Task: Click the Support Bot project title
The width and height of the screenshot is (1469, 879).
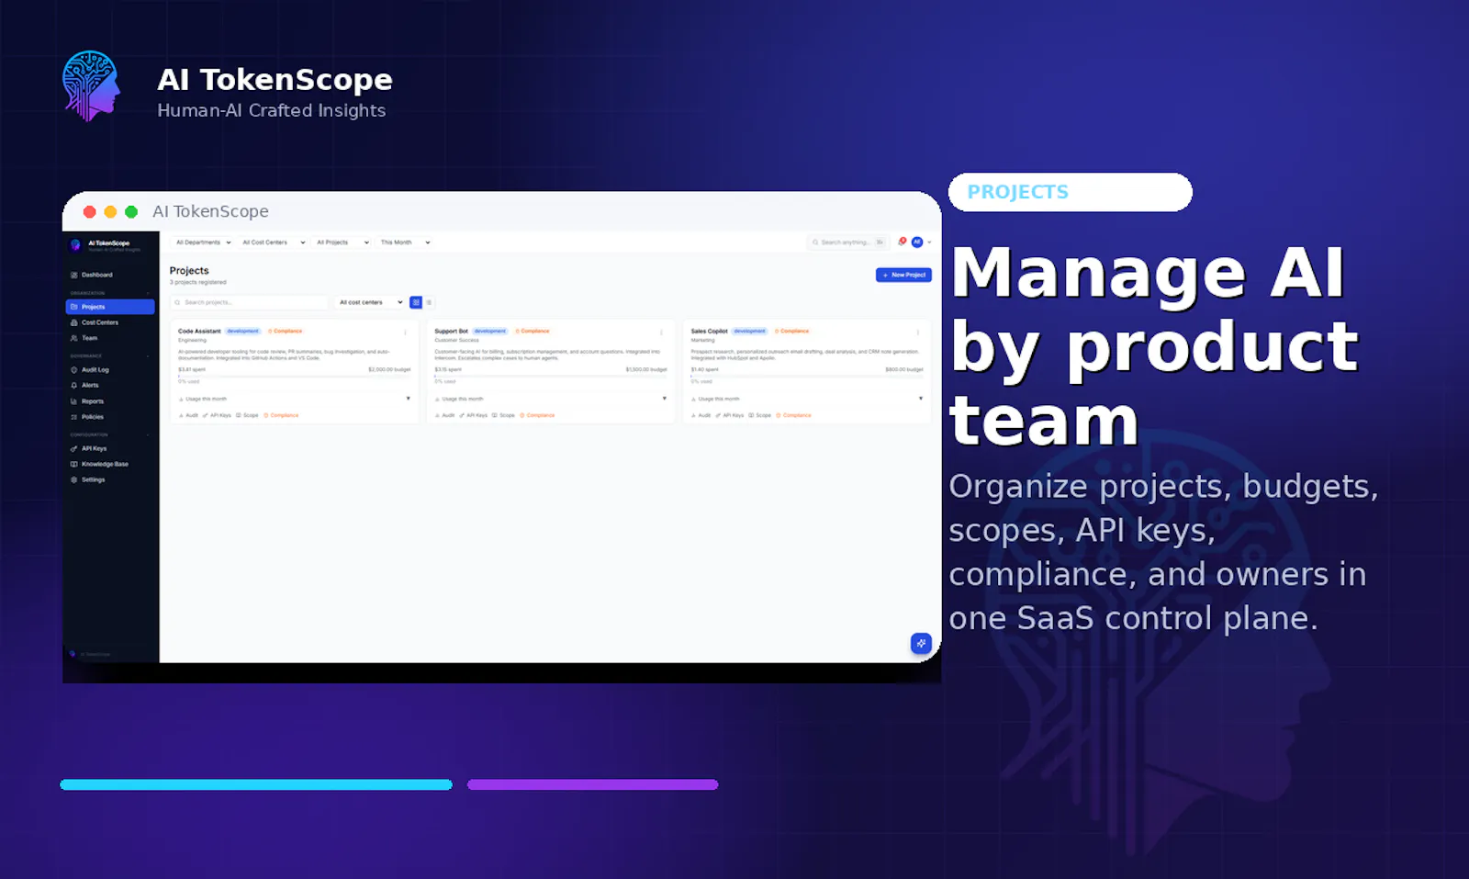Action: pyautogui.click(x=451, y=331)
